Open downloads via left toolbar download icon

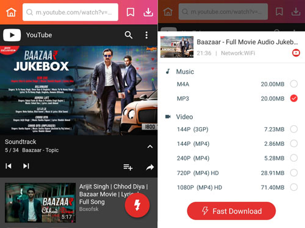[148, 12]
